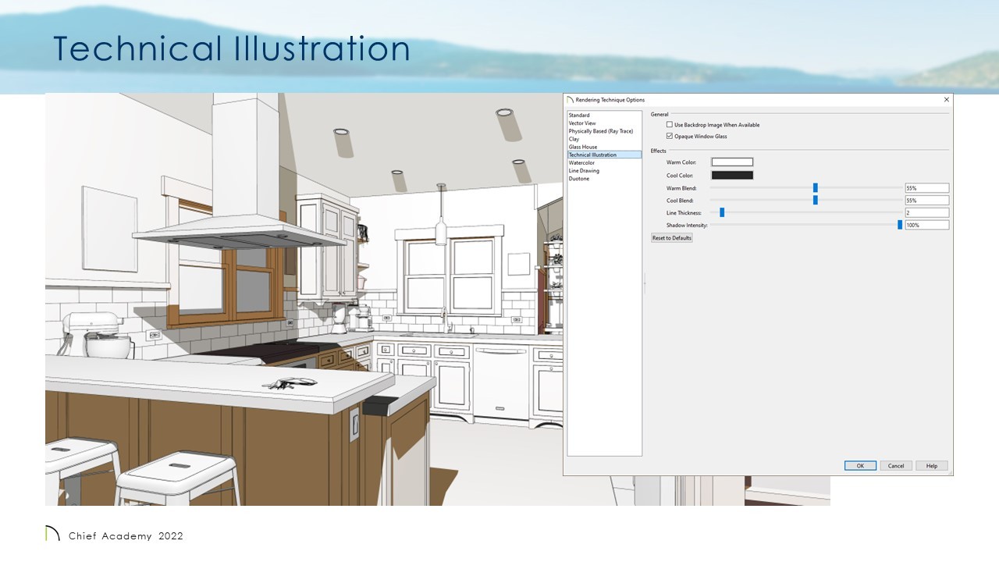
Task: Close the Rendering Technique Options dialog
Action: (x=946, y=100)
